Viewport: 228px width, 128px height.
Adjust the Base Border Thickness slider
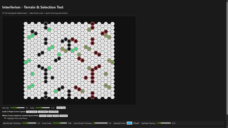(29, 123)
